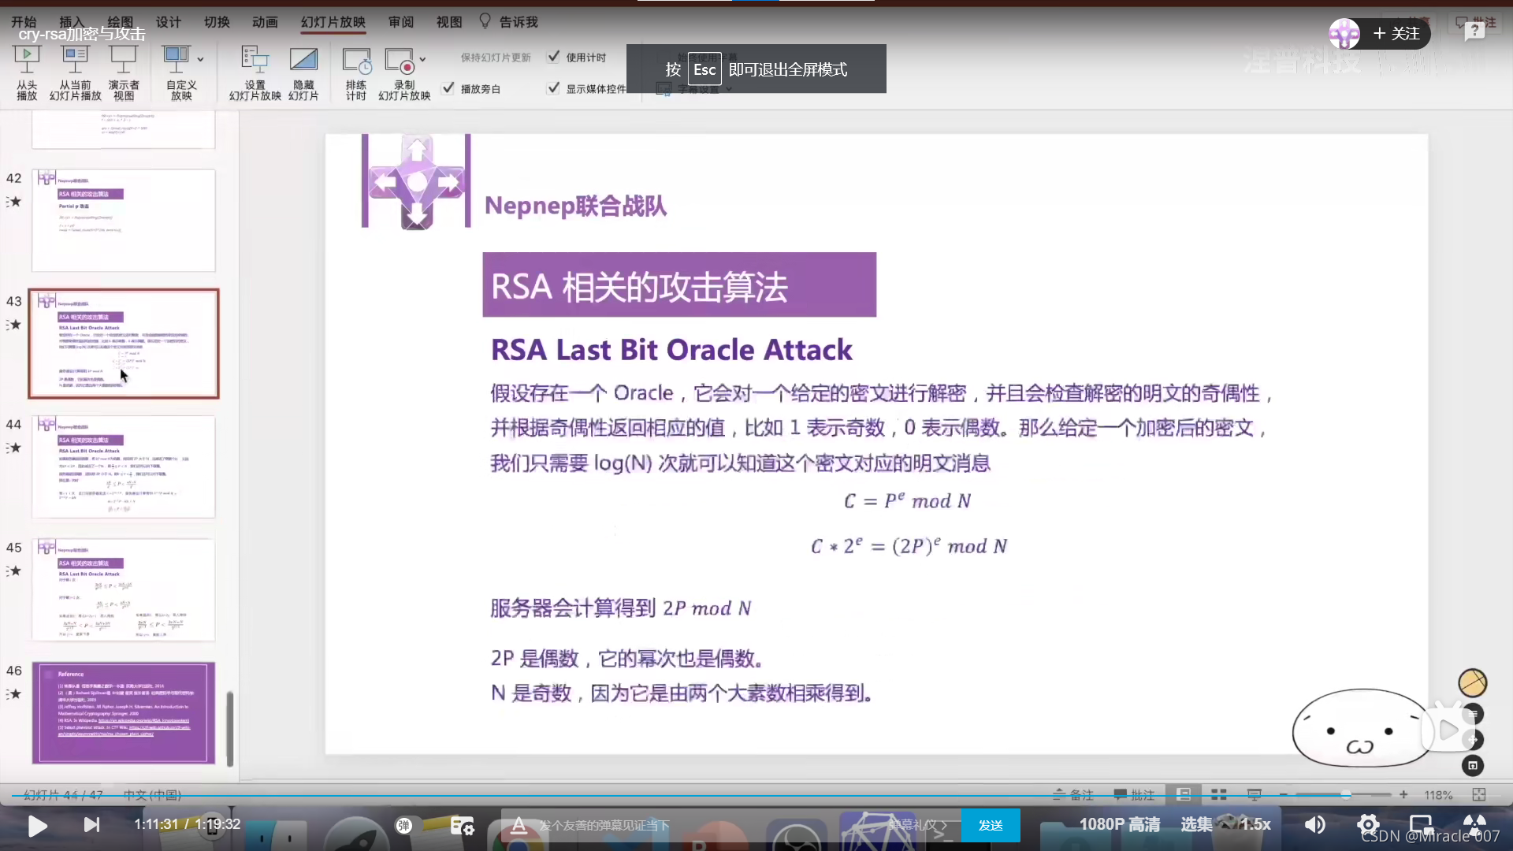
Task: Toggle the 播放旁白 checkbox
Action: (448, 88)
